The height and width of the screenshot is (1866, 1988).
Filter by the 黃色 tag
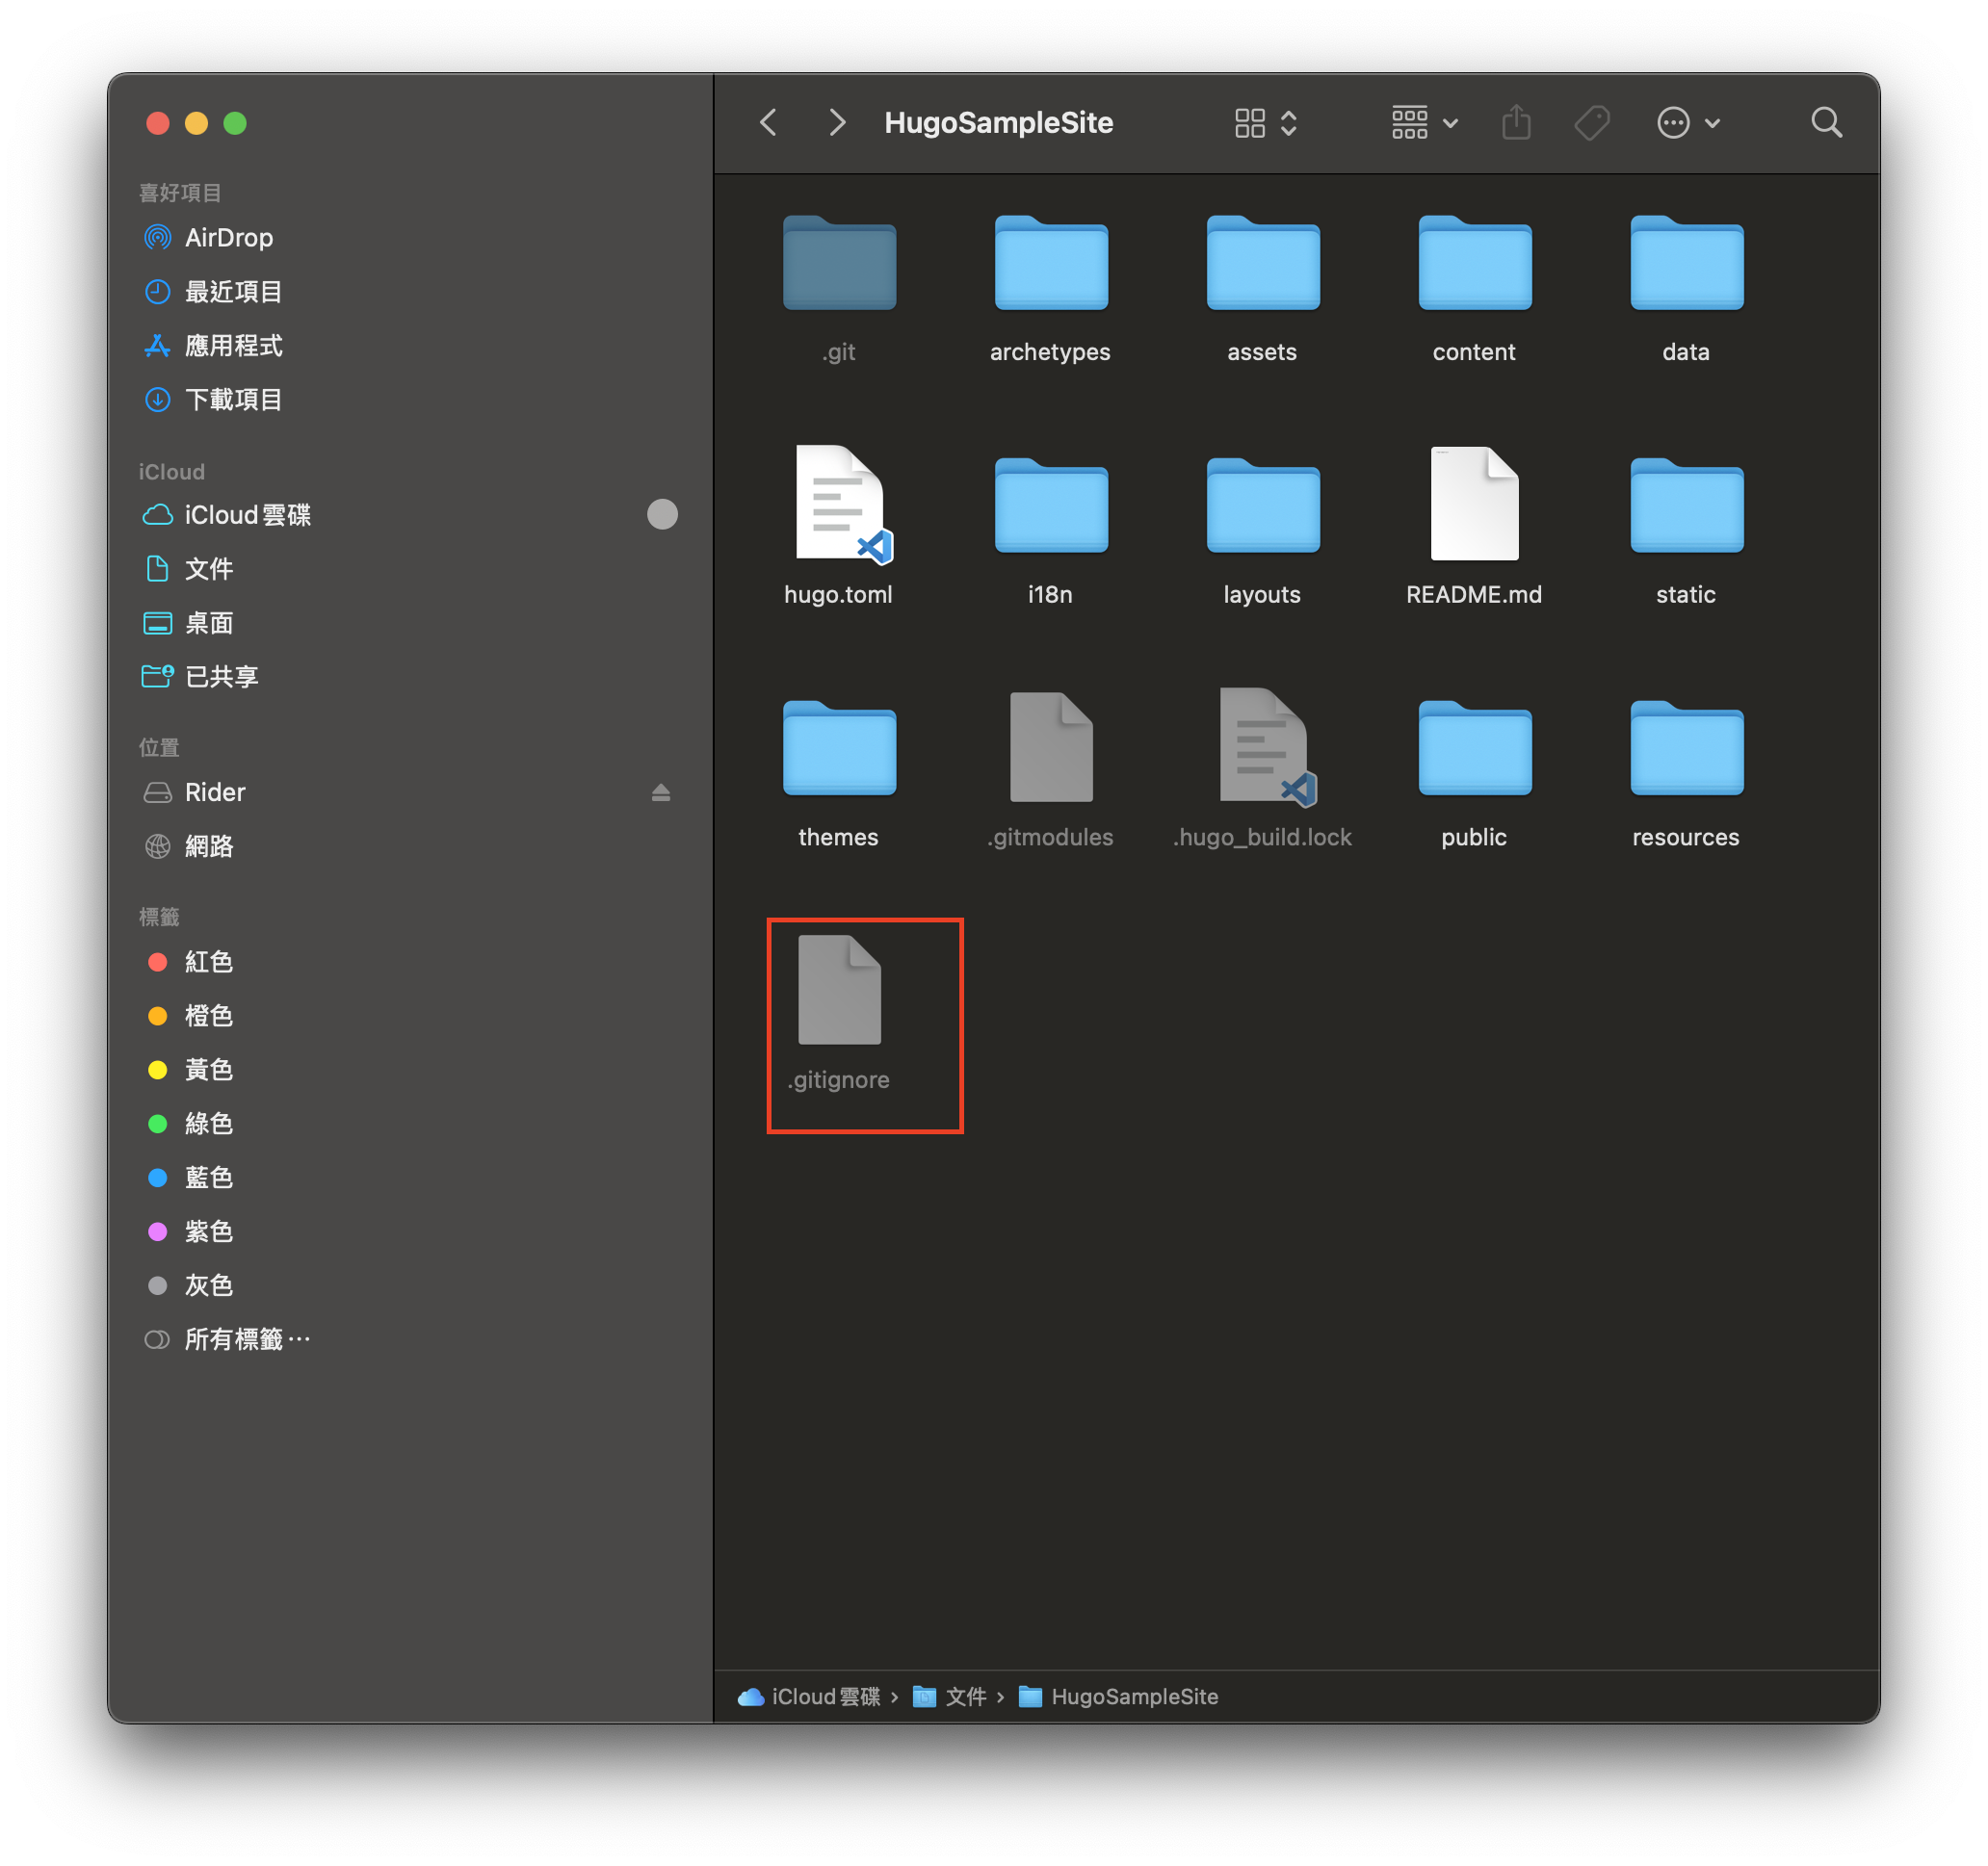tap(410, 1070)
